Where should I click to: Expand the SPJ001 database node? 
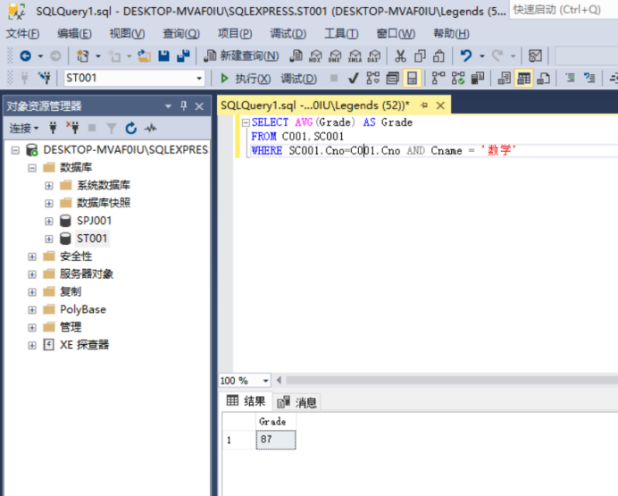[49, 221]
